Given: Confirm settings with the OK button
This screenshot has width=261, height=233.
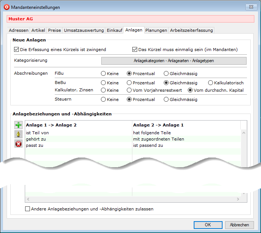Looking at the screenshot, I should pyautogui.click(x=208, y=224).
